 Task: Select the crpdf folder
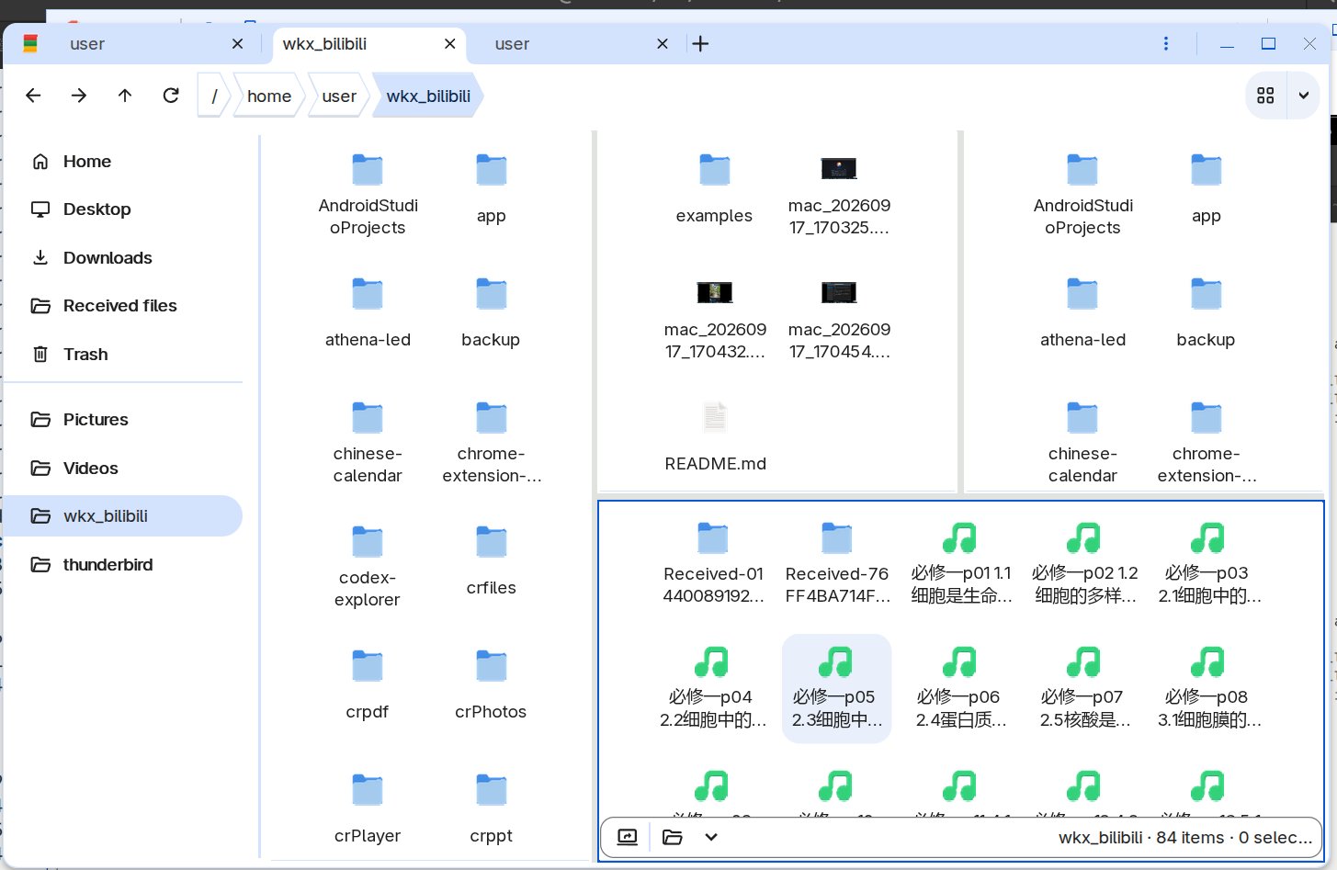click(x=368, y=684)
